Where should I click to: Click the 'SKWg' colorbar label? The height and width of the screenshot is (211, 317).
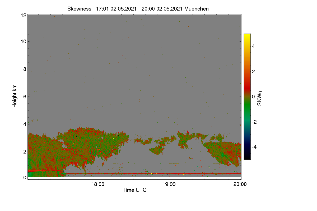tap(260, 98)
